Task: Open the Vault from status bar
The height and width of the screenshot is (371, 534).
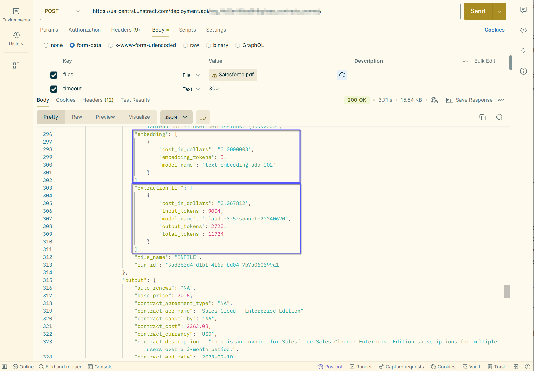Action: pos(471,367)
